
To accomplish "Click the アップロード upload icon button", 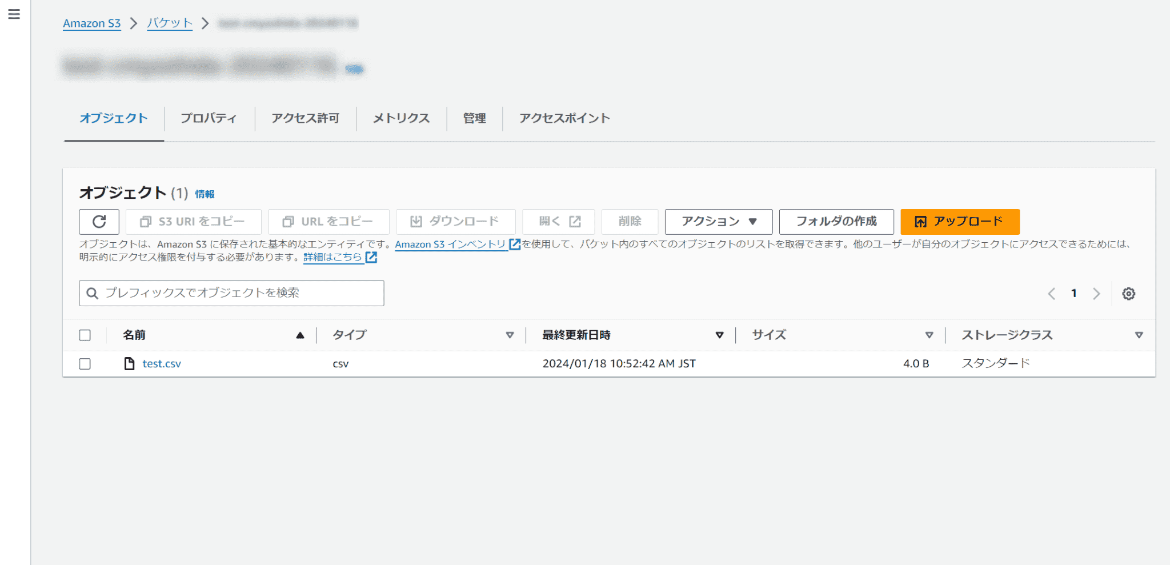I will (920, 222).
